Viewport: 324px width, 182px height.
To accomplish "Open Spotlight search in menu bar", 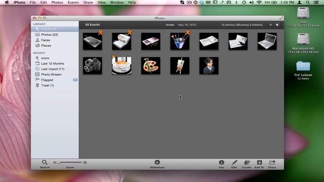I will tap(308, 3).
